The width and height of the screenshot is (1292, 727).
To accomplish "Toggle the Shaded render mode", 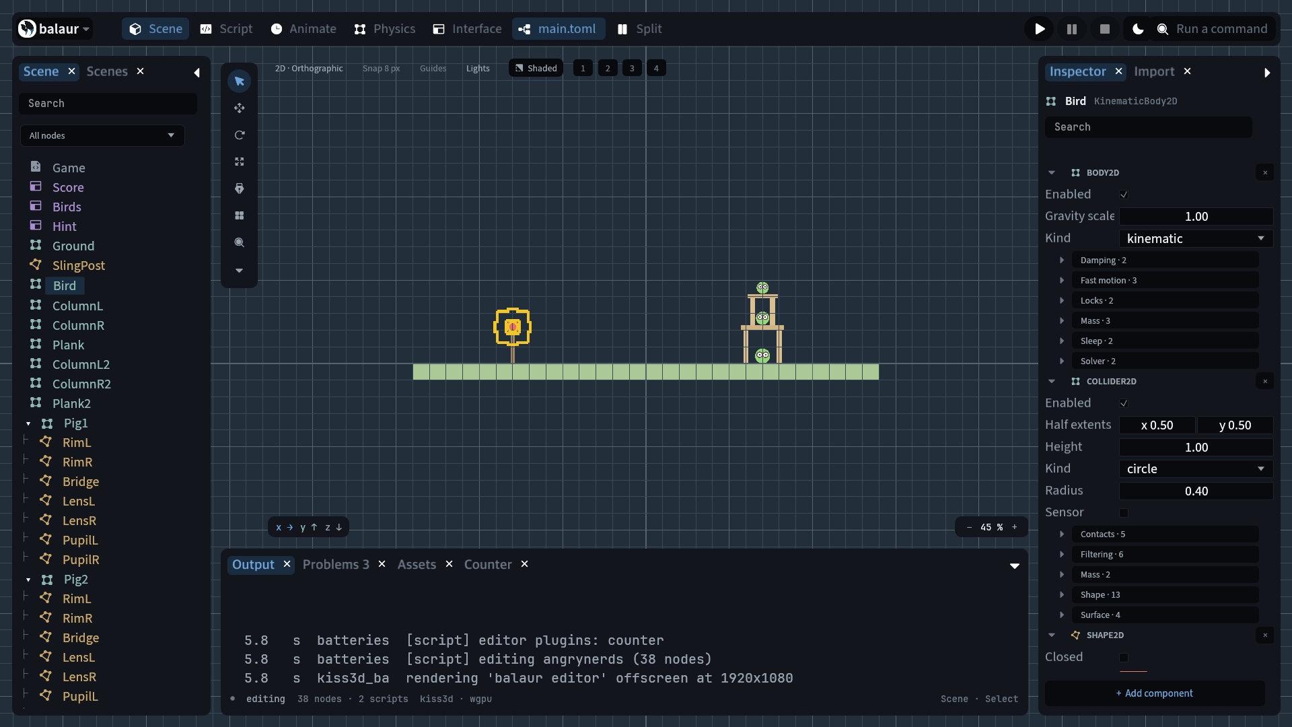I will click(536, 68).
